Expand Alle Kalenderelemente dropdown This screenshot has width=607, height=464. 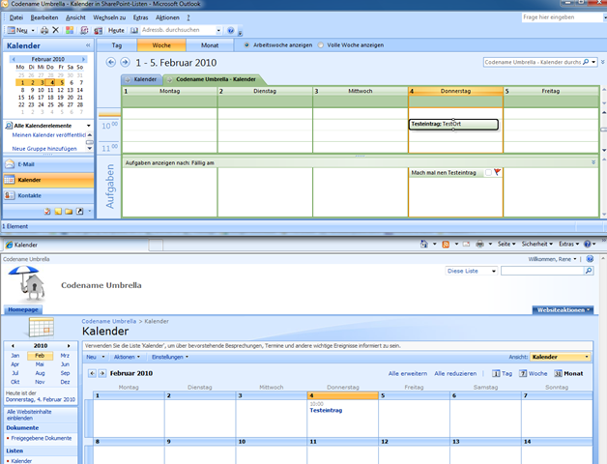point(89,126)
